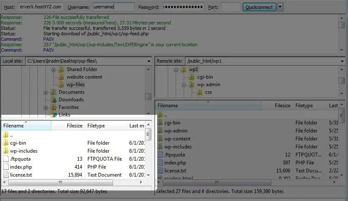This screenshot has height=201, width=348.
Task: Click the remote .ftpquota file icon
Action: (160, 155)
